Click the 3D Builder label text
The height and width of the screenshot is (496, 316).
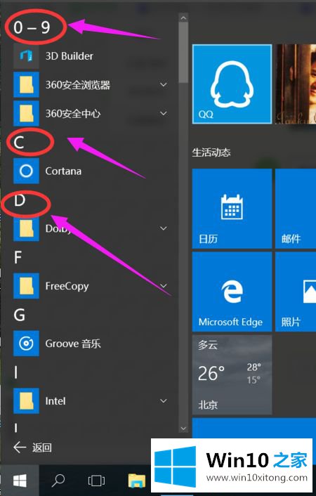click(x=70, y=56)
